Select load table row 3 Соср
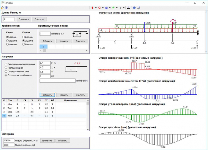The height and width of the screenshot is (150, 208). click(x=44, y=112)
